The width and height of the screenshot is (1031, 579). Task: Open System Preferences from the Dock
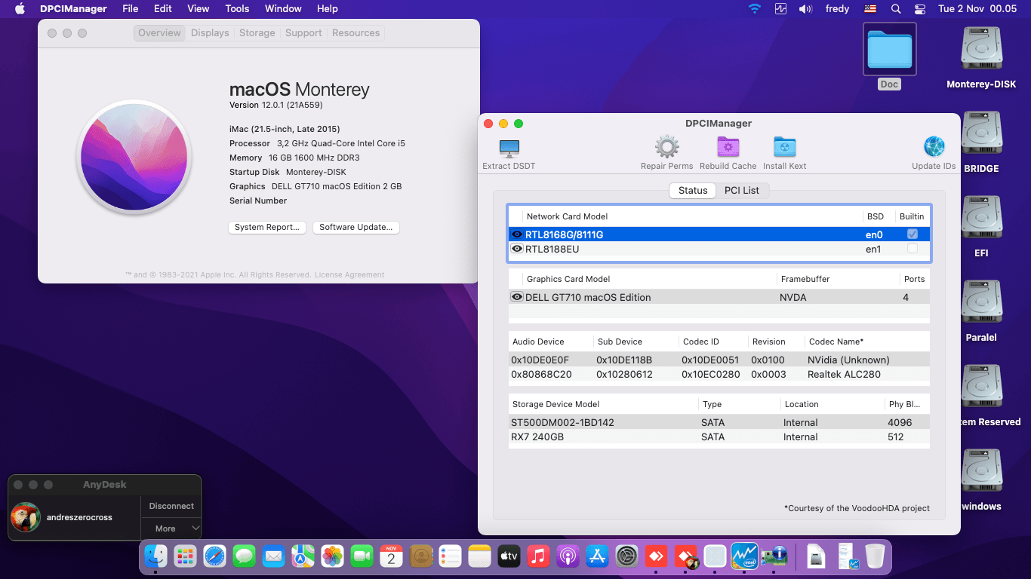(x=626, y=556)
